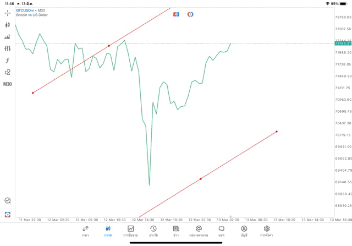The image size is (352, 246).
Task: Open the การตั้งค่า settings tab
Action: pos(266,231)
